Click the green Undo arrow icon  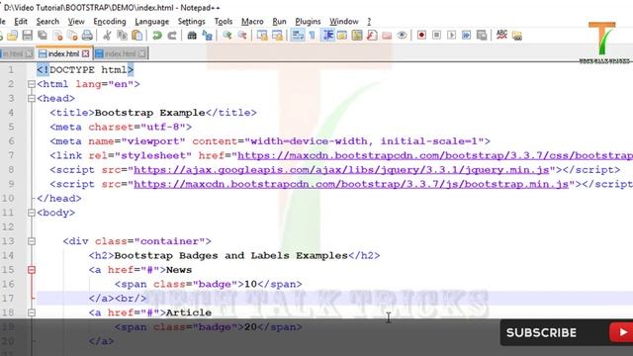157,36
